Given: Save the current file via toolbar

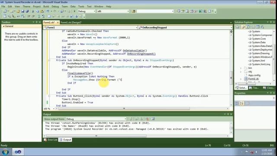Looking at the screenshot, I should point(23,11).
